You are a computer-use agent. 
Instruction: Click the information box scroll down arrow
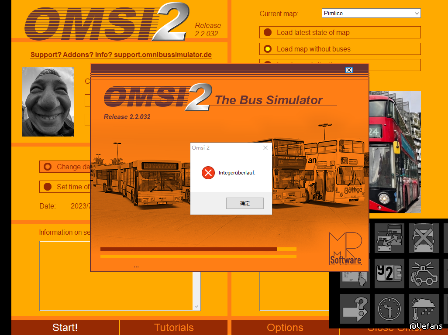[196, 307]
